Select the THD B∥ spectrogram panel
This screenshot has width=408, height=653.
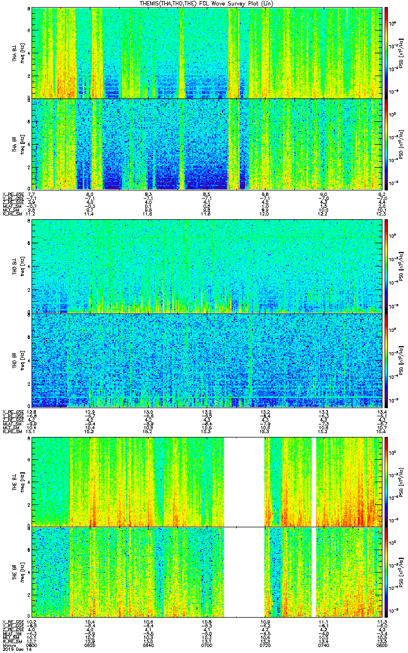click(207, 360)
